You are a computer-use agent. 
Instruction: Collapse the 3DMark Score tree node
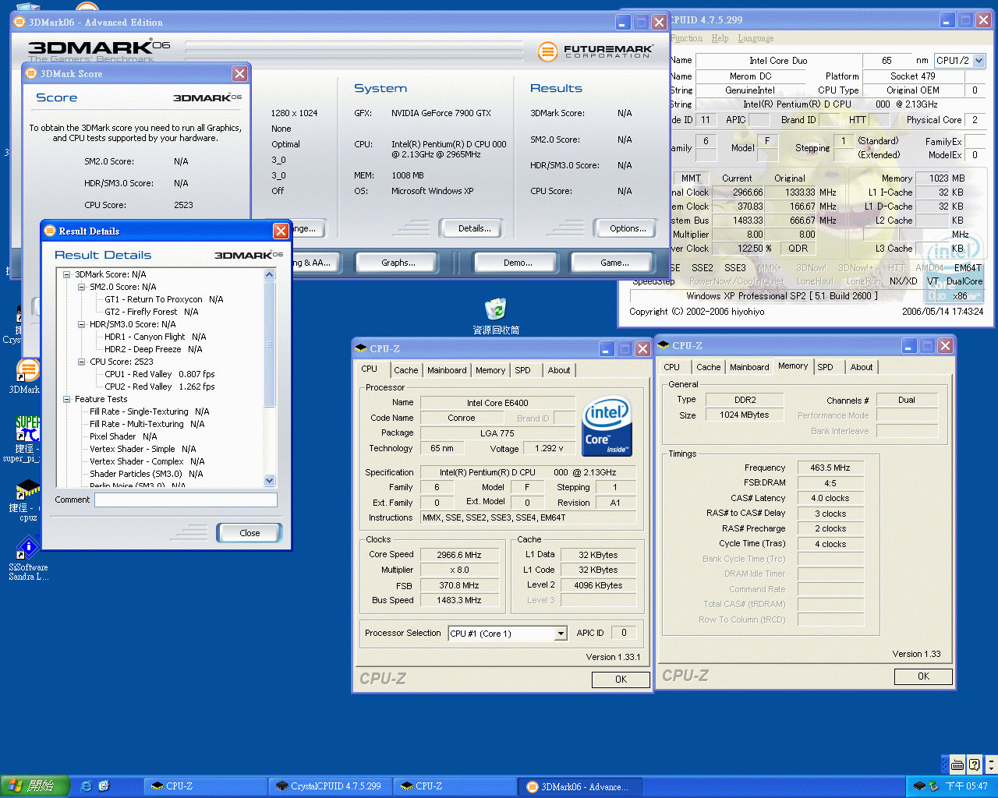click(x=66, y=274)
